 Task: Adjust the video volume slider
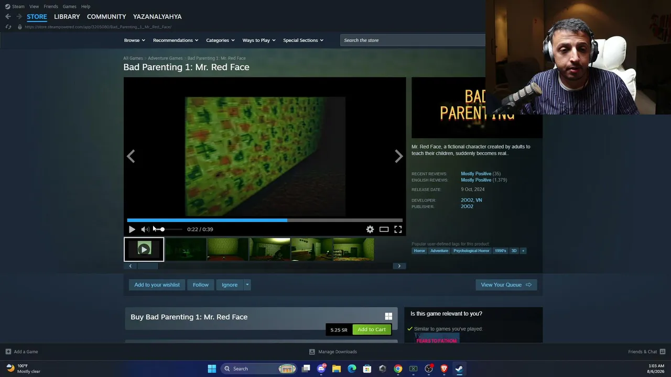click(168, 229)
